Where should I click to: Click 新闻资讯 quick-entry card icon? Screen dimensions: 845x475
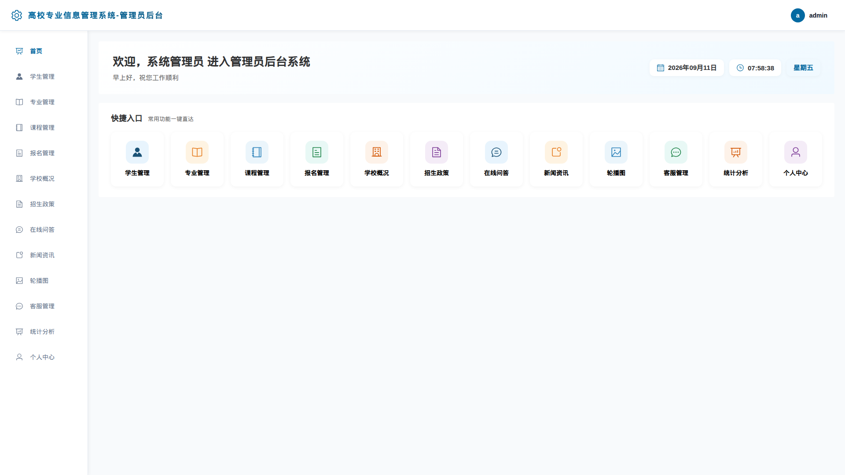556,152
